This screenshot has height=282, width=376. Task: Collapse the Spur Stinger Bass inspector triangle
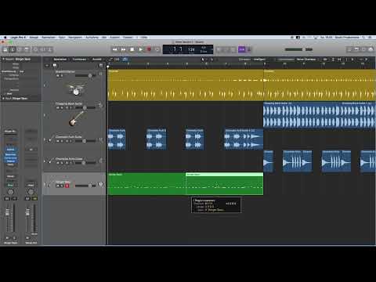tap(4, 99)
